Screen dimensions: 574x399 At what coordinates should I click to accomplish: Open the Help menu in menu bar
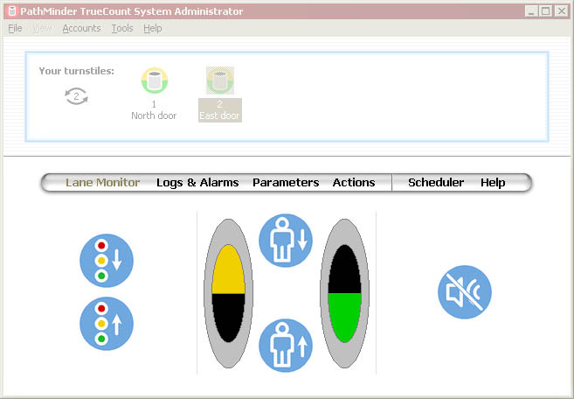tap(153, 28)
